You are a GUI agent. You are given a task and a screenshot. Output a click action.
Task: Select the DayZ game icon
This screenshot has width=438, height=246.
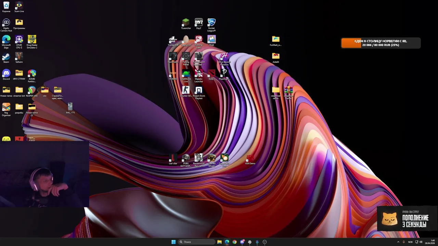point(199,24)
